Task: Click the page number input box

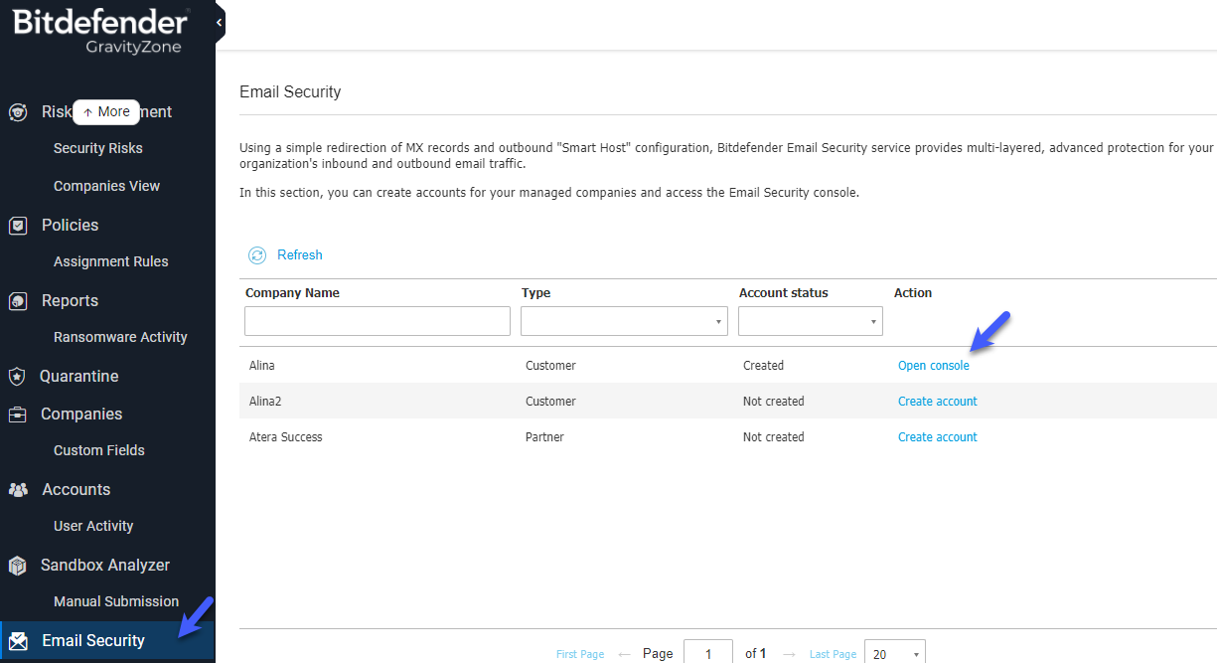Action: pyautogui.click(x=708, y=653)
